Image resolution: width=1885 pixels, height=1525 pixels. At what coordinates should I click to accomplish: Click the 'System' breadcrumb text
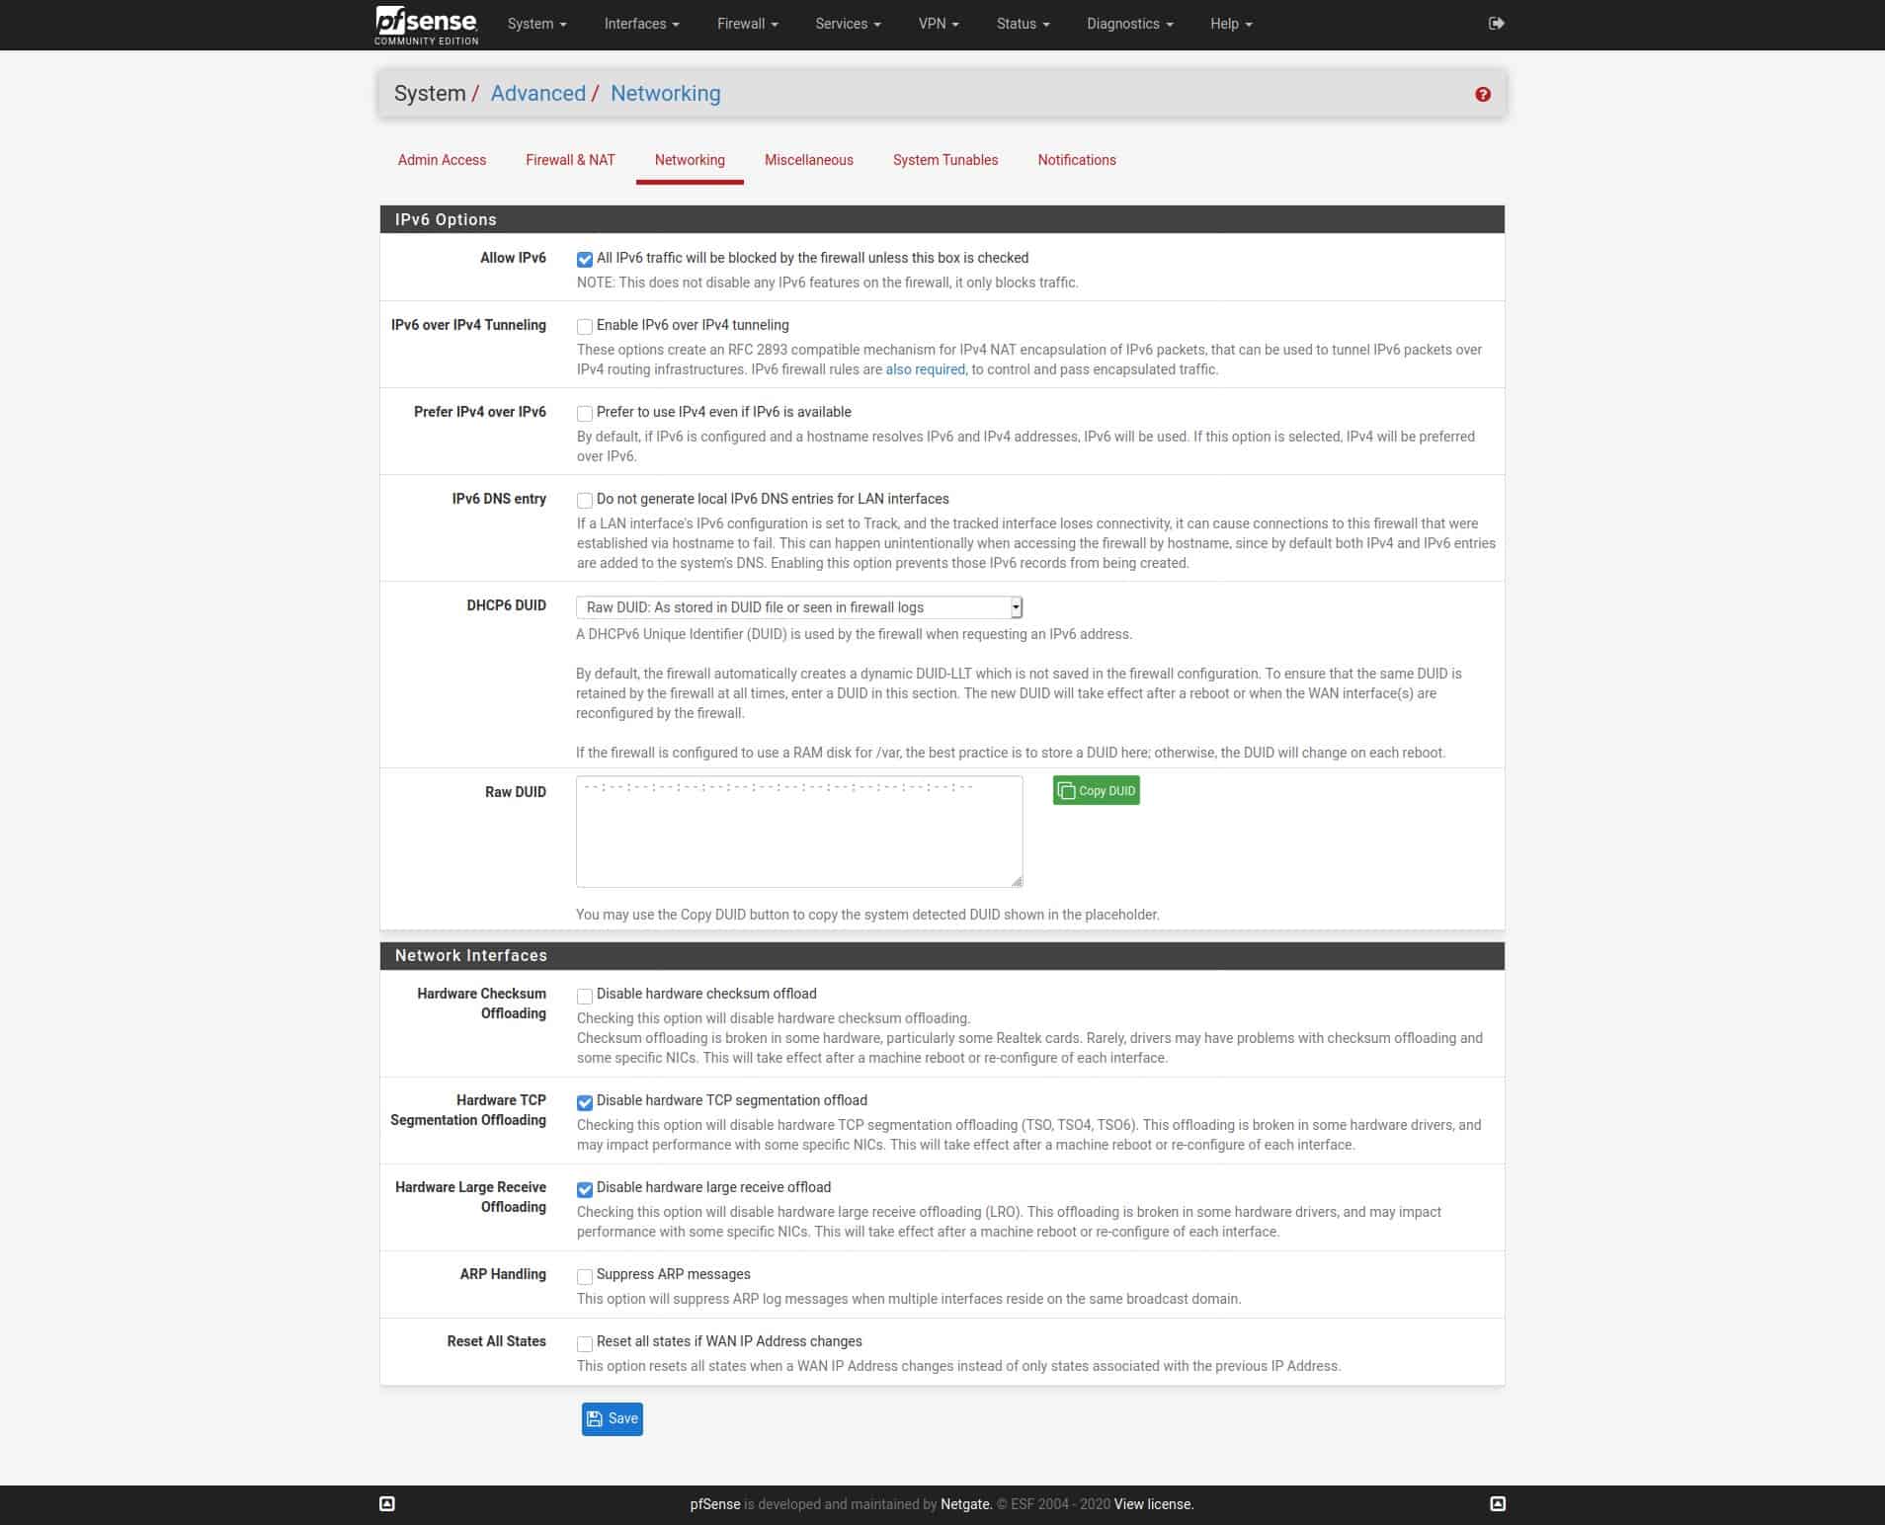click(x=429, y=93)
